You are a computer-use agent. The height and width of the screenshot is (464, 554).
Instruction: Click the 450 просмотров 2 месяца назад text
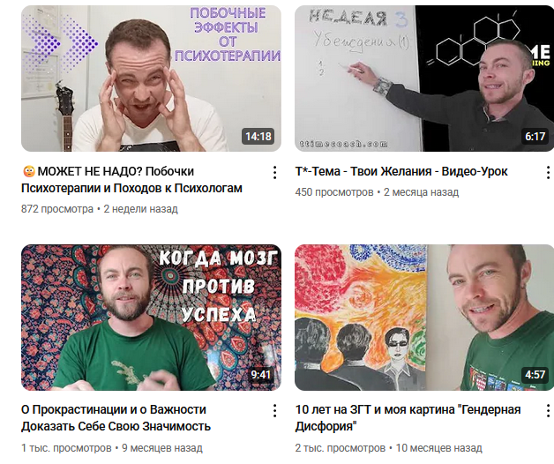tap(377, 192)
